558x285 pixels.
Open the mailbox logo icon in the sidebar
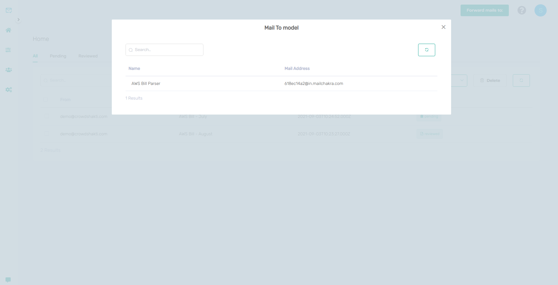[9, 10]
